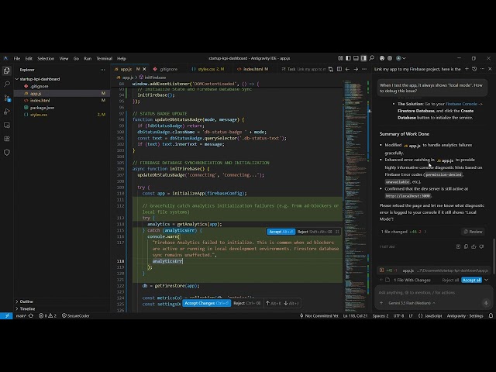Go to previous change with Alt+K arrow
The width and height of the screenshot is (496, 372).
274,303
